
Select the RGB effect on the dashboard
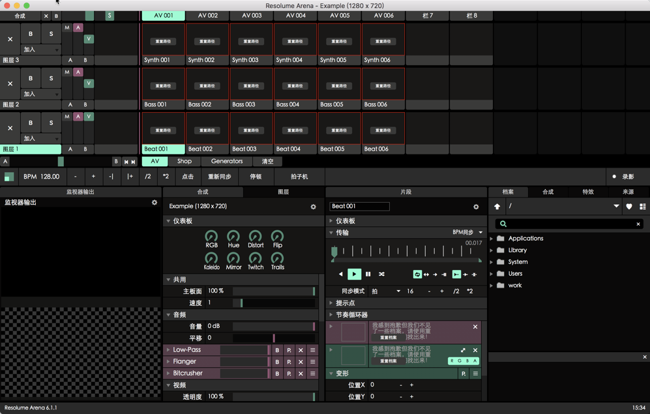coord(211,239)
